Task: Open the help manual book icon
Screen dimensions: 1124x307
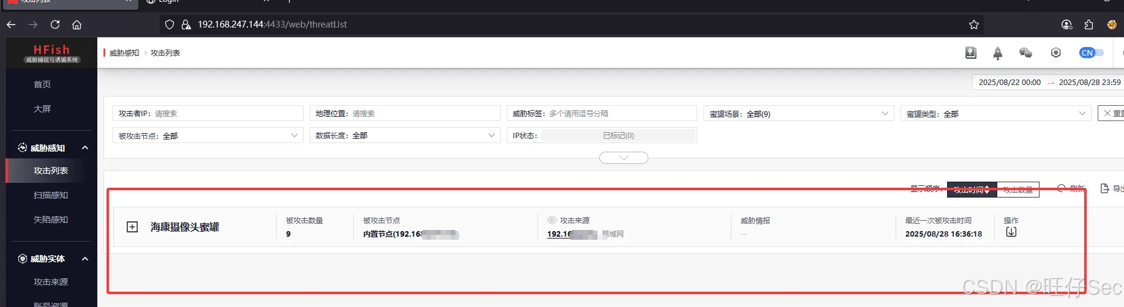Action: point(971,53)
